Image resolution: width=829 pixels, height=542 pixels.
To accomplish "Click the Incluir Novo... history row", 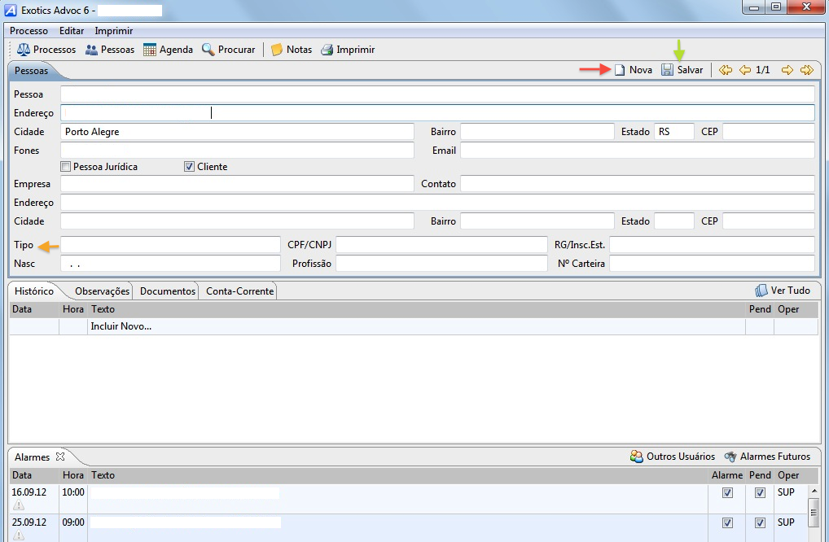I will coord(121,326).
